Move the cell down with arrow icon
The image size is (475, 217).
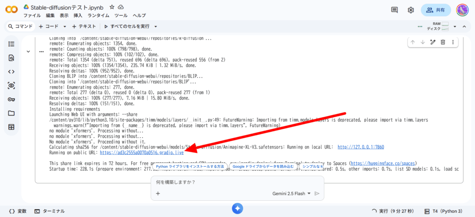[423, 42]
